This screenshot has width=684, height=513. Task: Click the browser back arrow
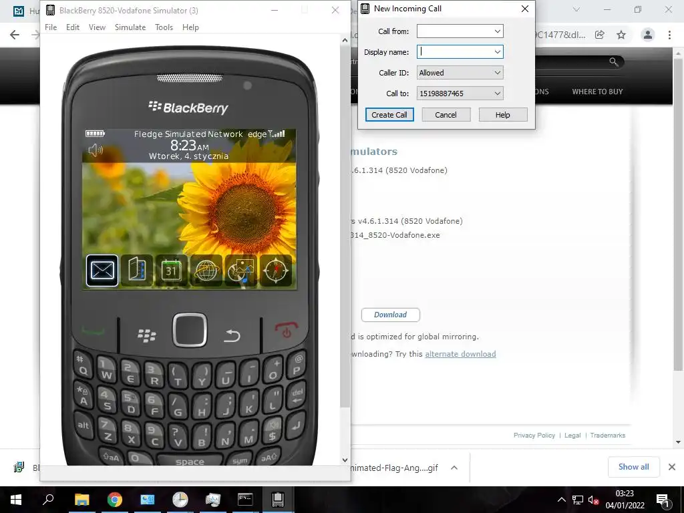point(15,35)
